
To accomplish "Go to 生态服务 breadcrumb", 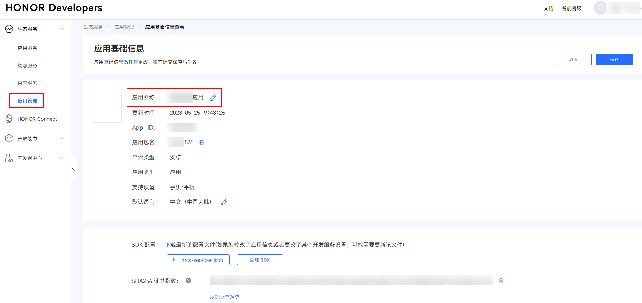I will click(x=93, y=27).
